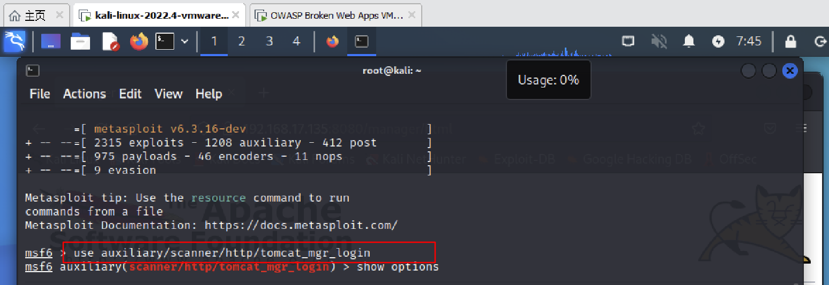The width and height of the screenshot is (829, 285).
Task: Open the display settings tray icon
Action: tap(628, 41)
